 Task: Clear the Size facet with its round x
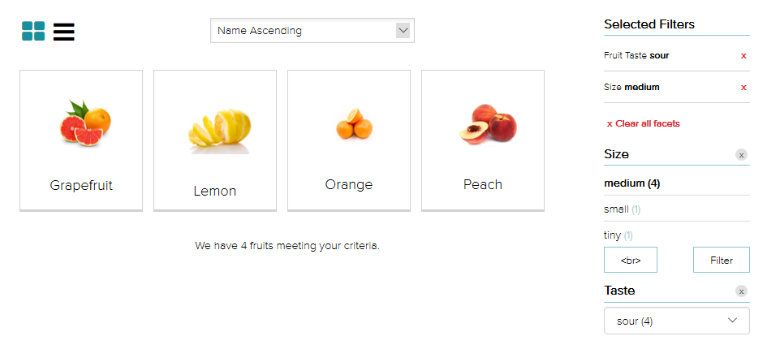741,155
